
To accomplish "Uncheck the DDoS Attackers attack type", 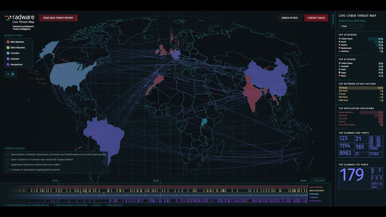I will click(x=8, y=48).
